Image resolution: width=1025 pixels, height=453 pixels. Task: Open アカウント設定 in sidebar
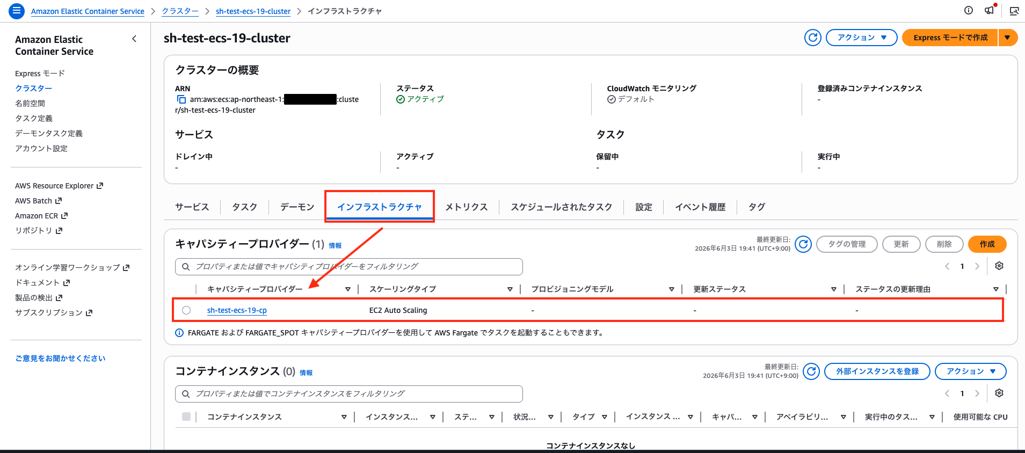pos(41,149)
